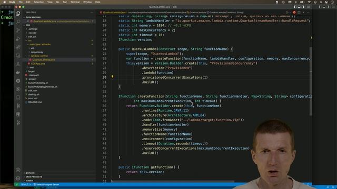
Task: Open the macOS Spotlight search icon
Action: tap(321, 2)
